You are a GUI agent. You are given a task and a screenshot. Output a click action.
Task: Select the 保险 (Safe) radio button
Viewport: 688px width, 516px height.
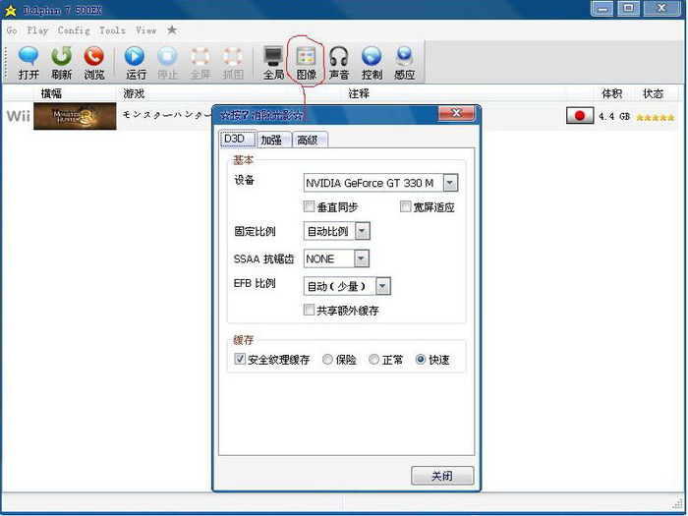(327, 360)
